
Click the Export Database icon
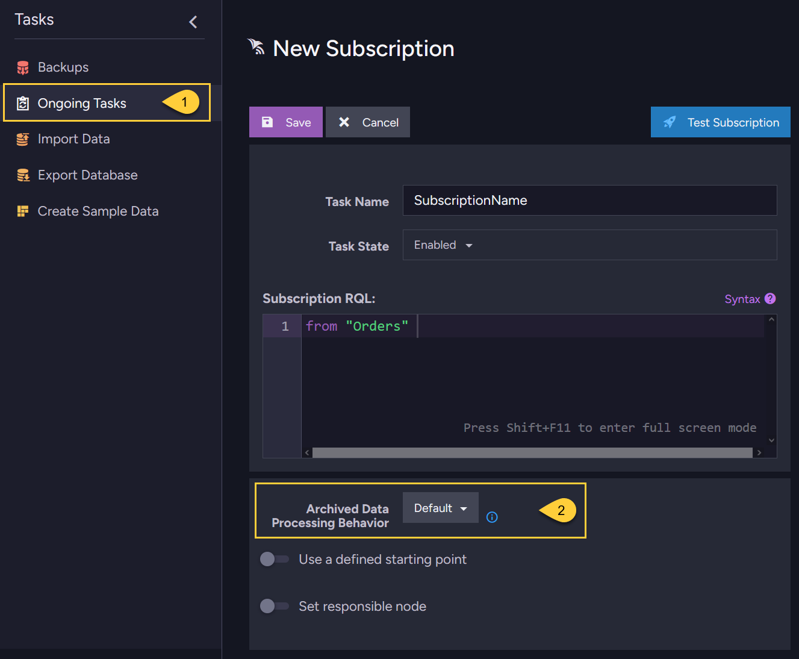[x=23, y=175]
